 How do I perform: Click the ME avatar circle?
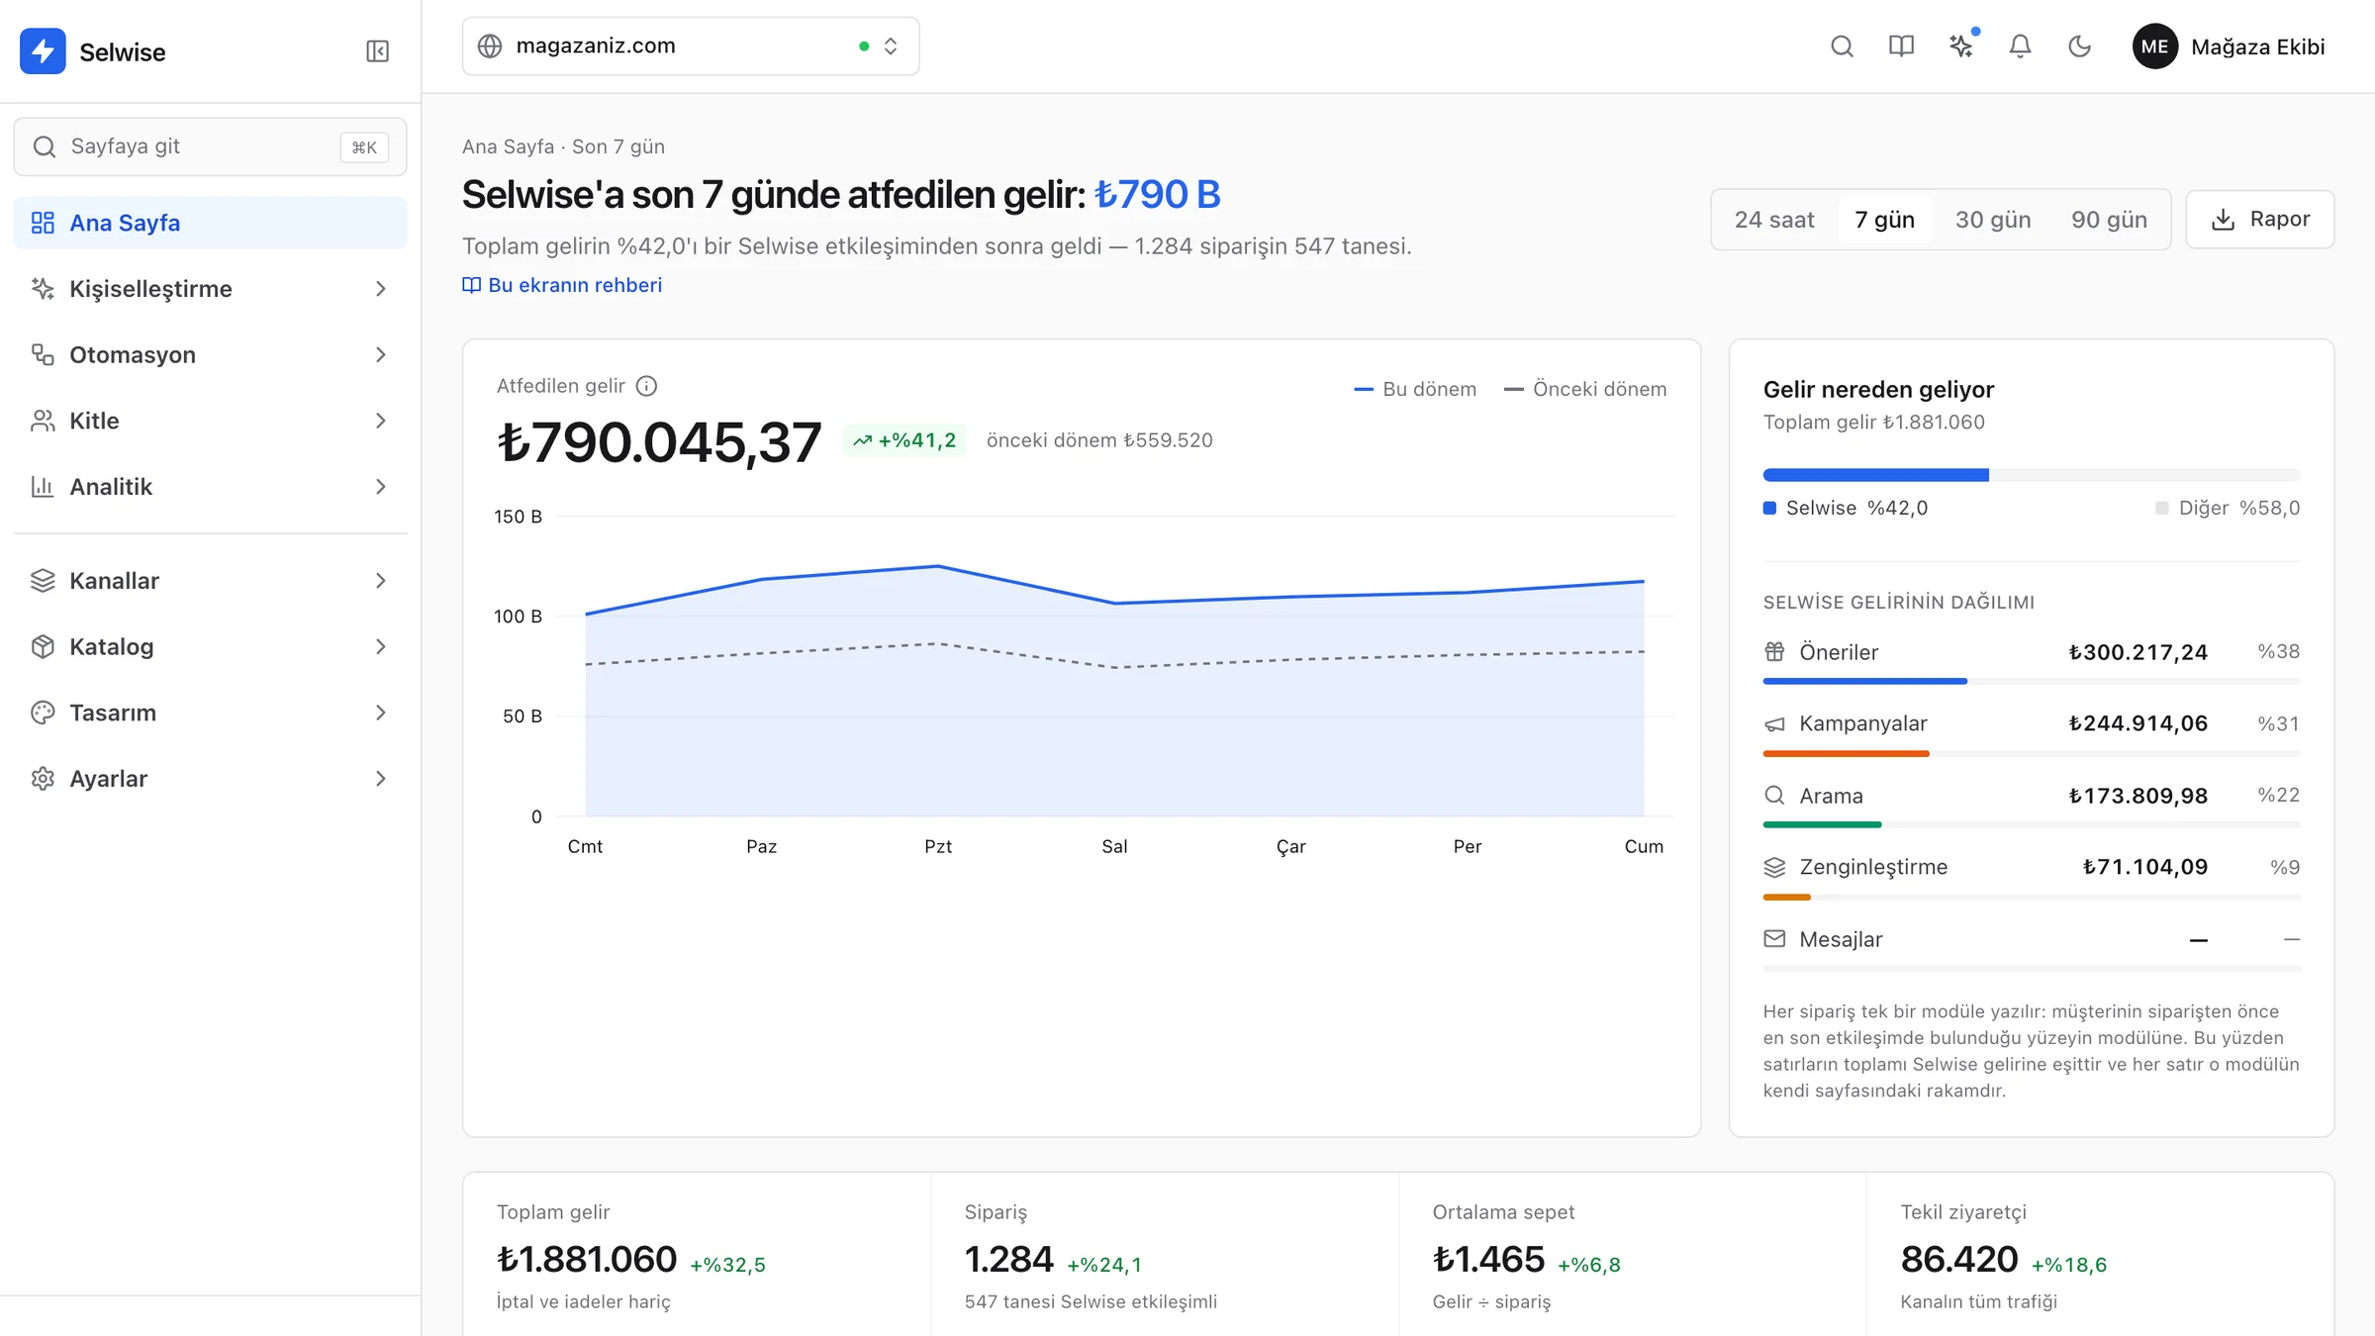[2154, 47]
